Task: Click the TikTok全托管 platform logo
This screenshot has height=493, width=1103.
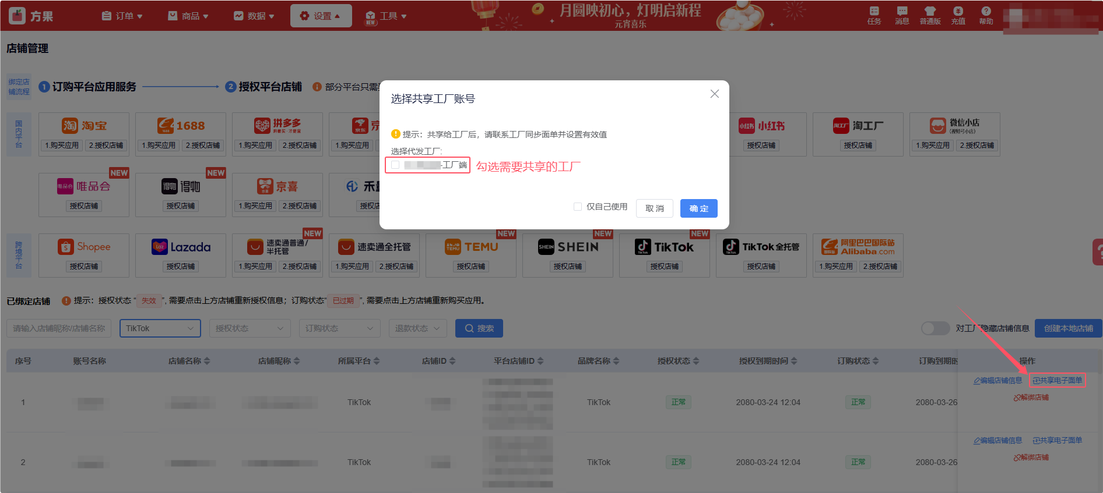Action: (761, 247)
